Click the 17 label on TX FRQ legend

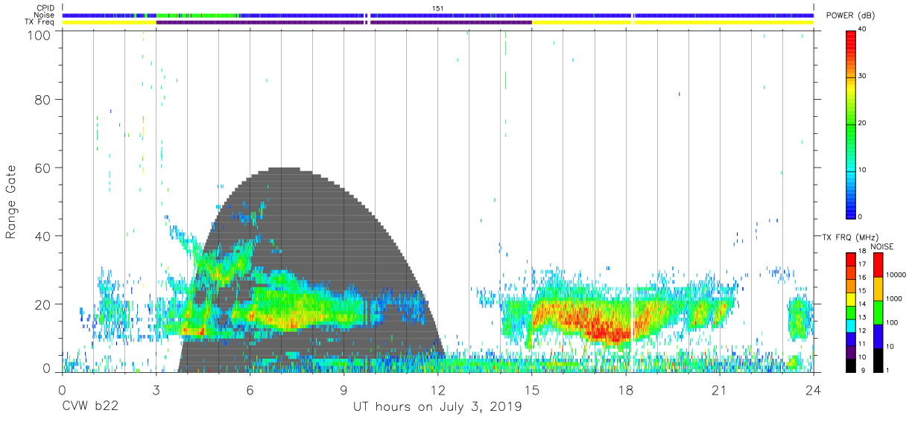pos(862,265)
